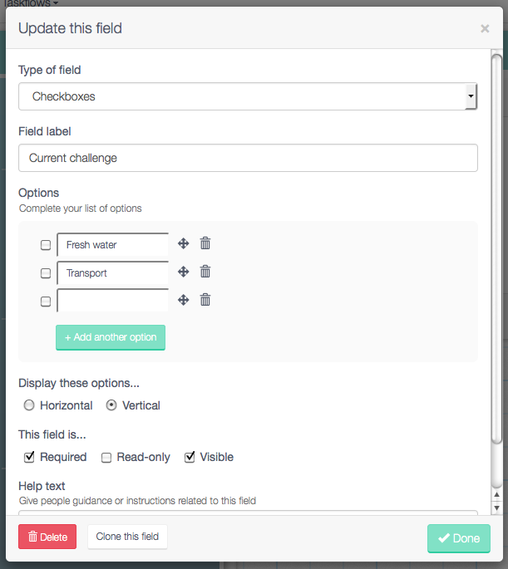The width and height of the screenshot is (508, 569).
Task: Uncheck the Required checkbox
Action: 29,457
